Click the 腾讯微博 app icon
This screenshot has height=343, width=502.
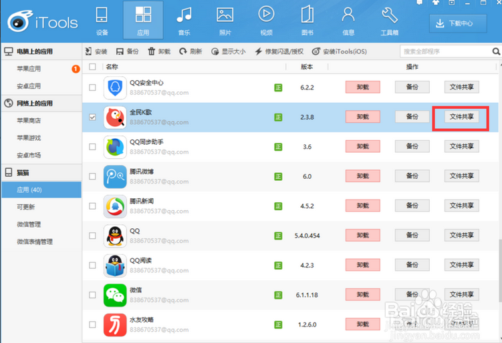[x=115, y=176]
